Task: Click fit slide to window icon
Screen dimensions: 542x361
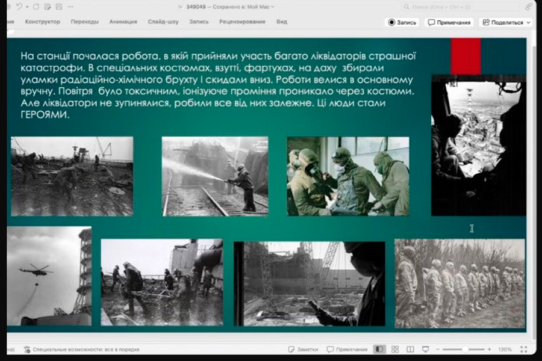Action: [523, 350]
